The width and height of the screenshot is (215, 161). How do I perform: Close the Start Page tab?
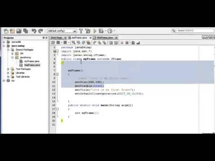click(x=65, y=38)
